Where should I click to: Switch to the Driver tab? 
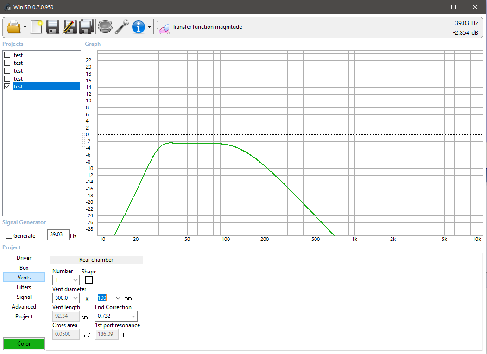point(24,258)
